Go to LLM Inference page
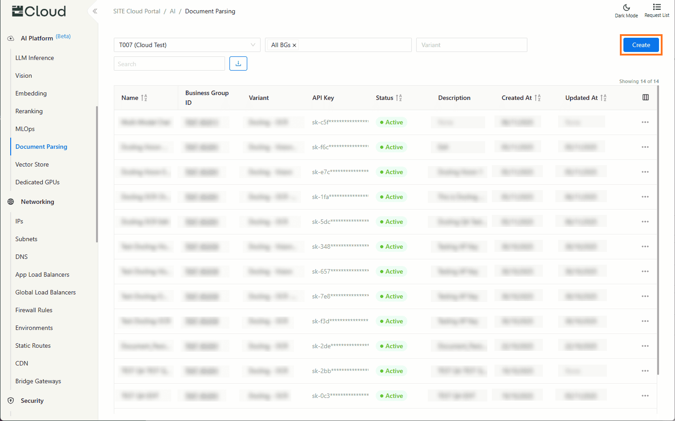Image resolution: width=675 pixels, height=421 pixels. [35, 58]
